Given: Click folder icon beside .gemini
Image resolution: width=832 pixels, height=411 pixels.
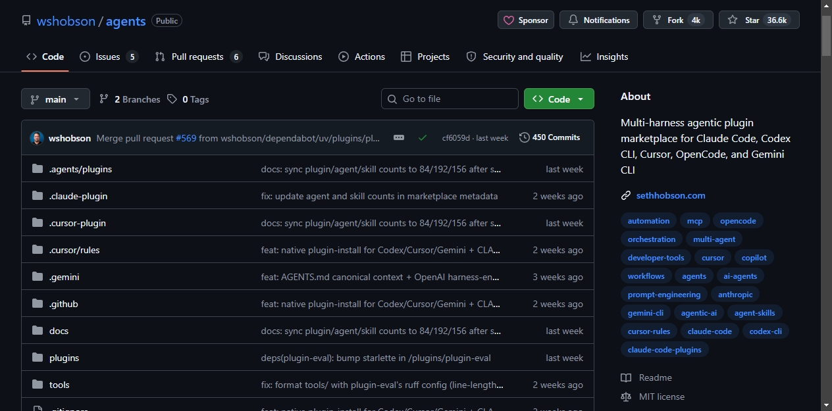Looking at the screenshot, I should [38, 277].
